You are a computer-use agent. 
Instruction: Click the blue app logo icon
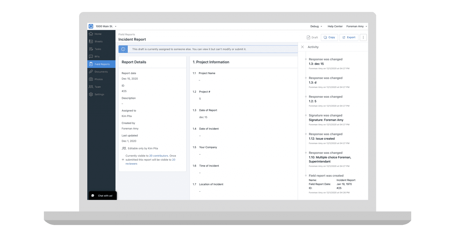click(x=91, y=26)
